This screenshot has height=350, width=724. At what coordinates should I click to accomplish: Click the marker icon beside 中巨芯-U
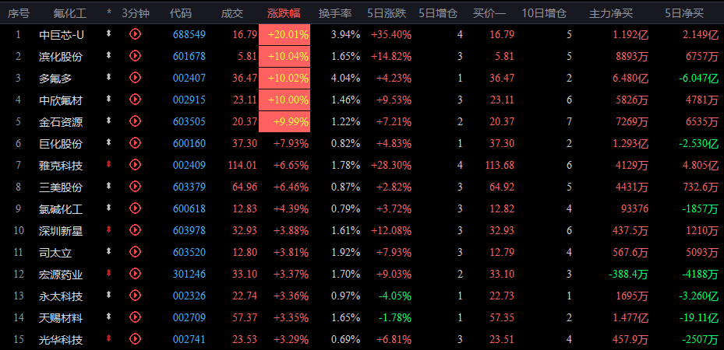[108, 33]
